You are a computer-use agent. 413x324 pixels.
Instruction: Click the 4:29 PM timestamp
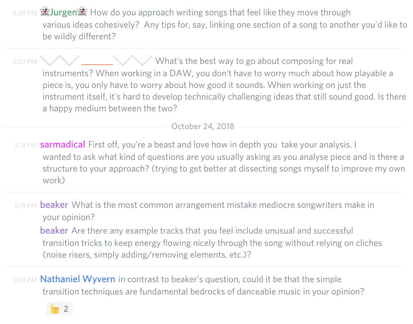(25, 13)
